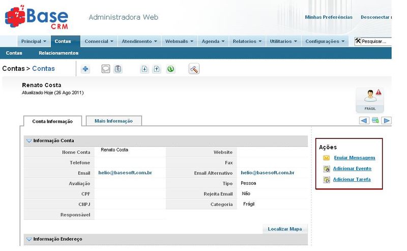The width and height of the screenshot is (407, 251).
Task: Open the Webmails dropdown menu
Action: point(180,41)
